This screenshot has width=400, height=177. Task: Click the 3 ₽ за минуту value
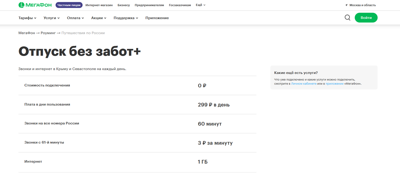click(x=215, y=143)
